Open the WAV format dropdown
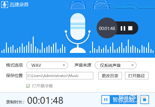 click(x=47, y=65)
